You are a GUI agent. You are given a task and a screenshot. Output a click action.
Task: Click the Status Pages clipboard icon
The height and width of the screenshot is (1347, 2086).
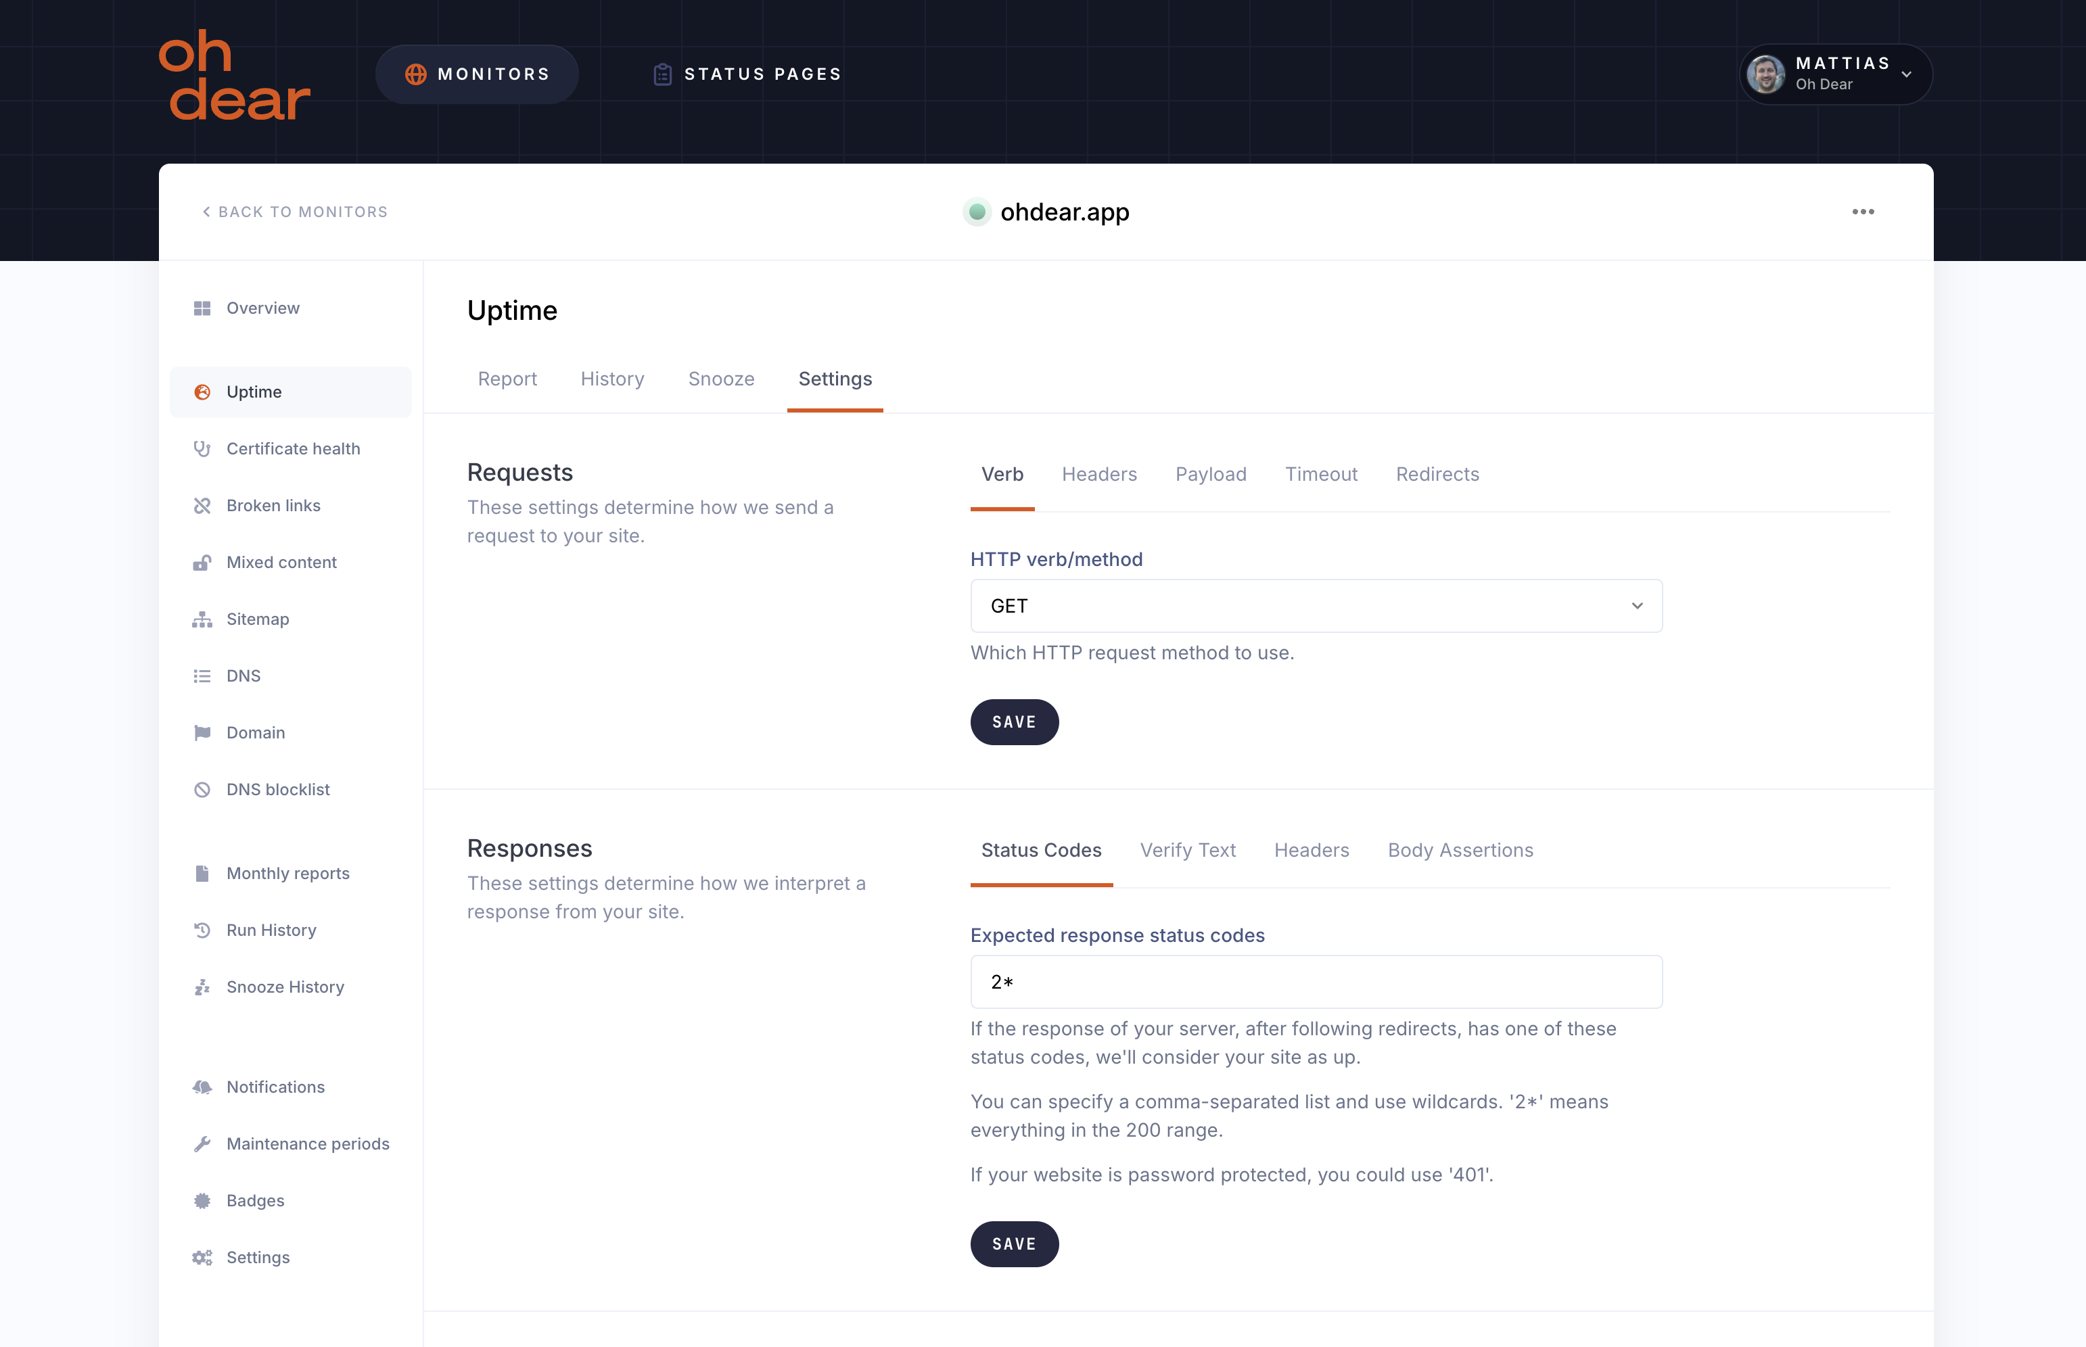[x=662, y=74]
